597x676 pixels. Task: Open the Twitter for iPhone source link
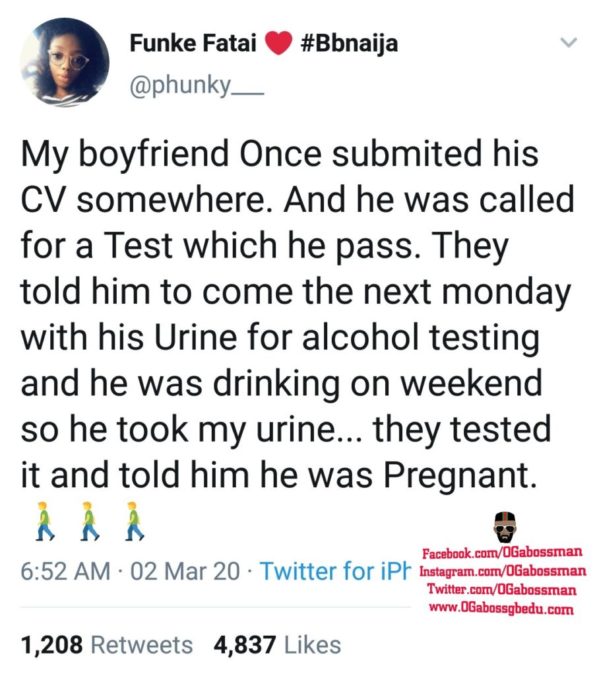click(x=334, y=570)
